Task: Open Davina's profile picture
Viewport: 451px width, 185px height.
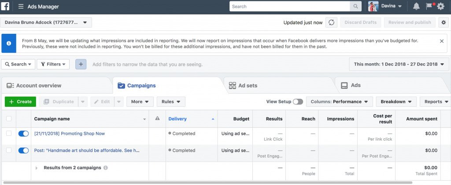Action: 373,6
